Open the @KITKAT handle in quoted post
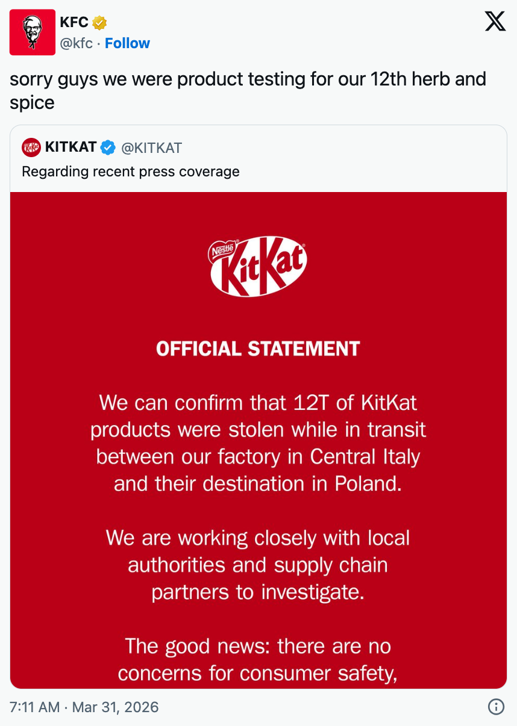Viewport: 517px width, 726px height. pyautogui.click(x=151, y=147)
